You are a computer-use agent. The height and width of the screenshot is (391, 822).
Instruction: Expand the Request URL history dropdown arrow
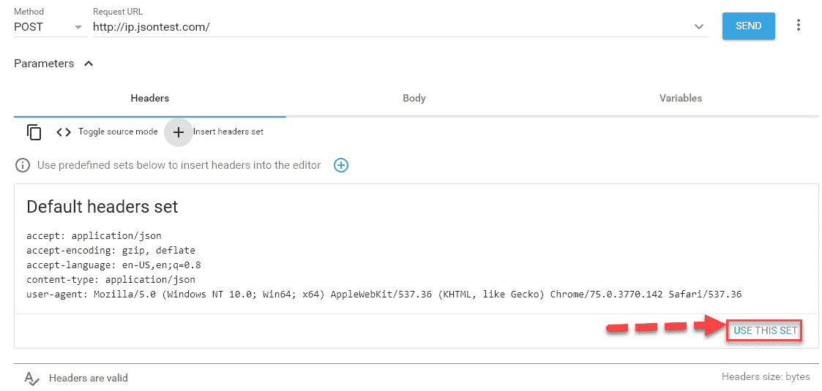pos(699,27)
